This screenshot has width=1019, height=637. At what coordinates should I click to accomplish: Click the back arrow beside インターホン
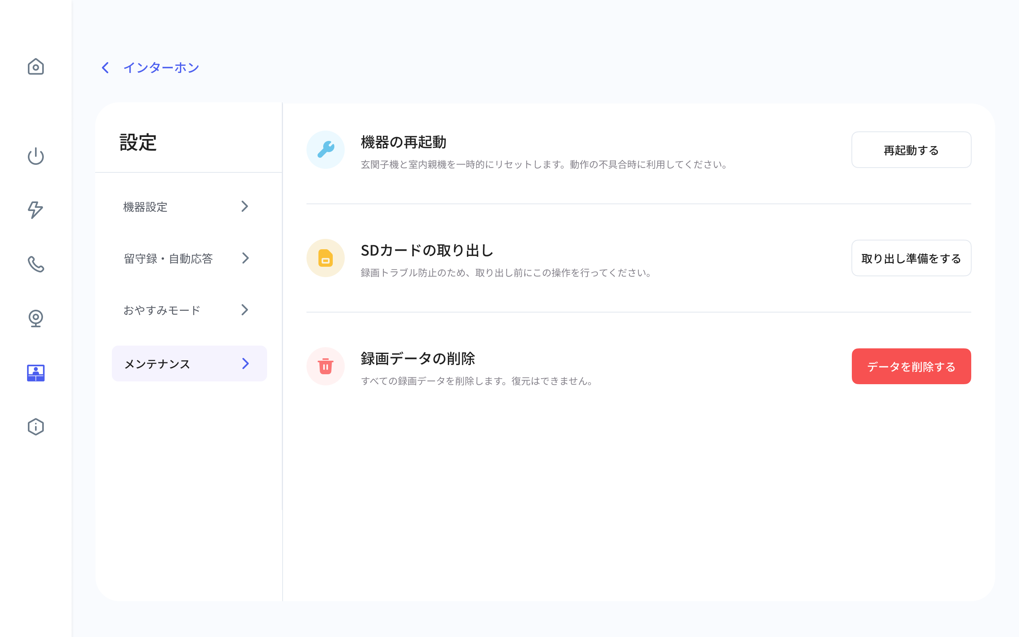[105, 67]
